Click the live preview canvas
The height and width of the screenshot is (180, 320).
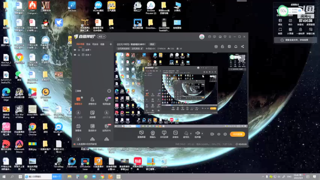[x=181, y=90]
